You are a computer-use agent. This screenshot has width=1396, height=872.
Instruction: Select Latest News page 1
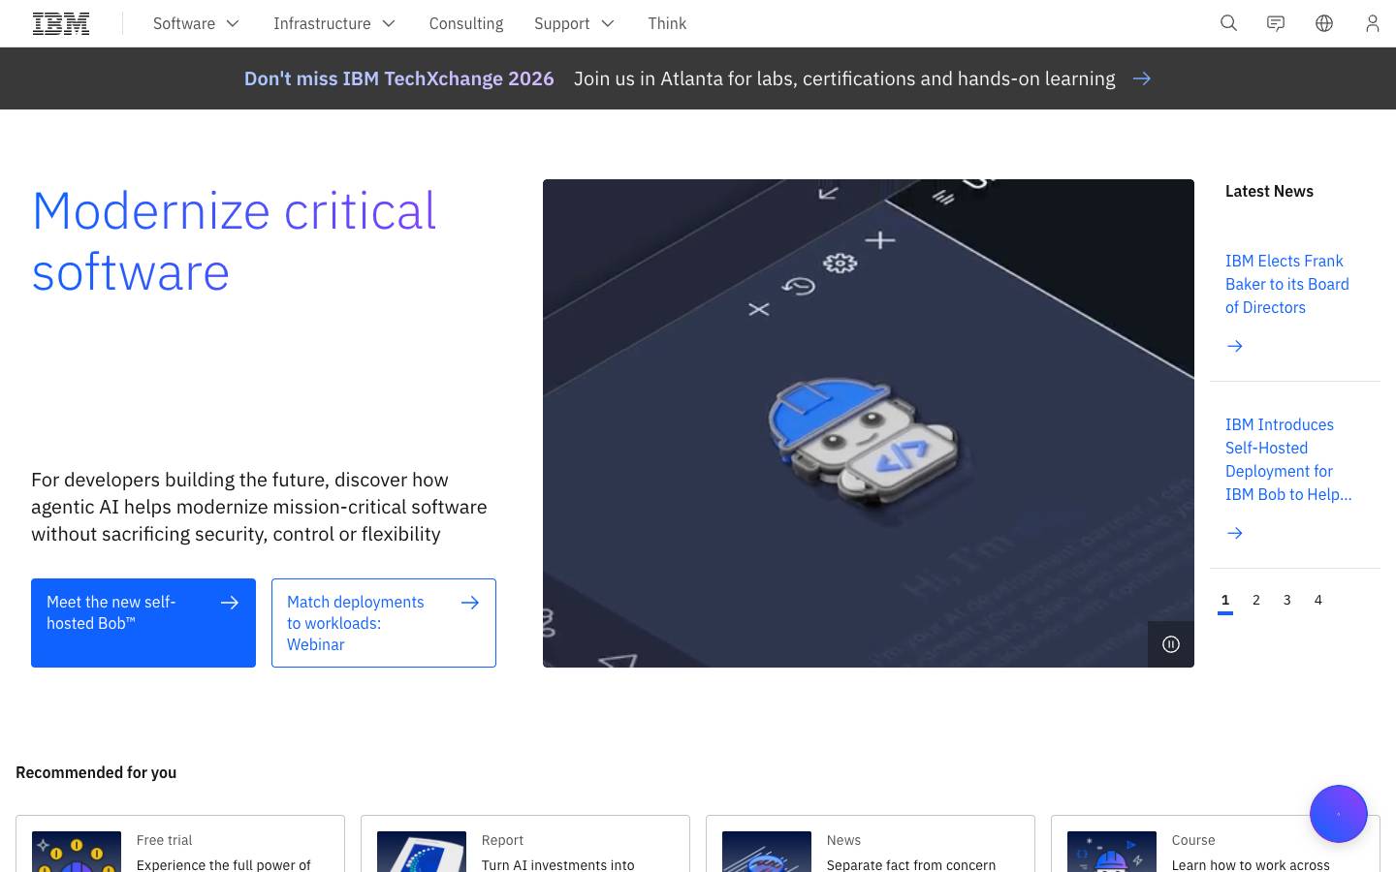coord(1225,600)
